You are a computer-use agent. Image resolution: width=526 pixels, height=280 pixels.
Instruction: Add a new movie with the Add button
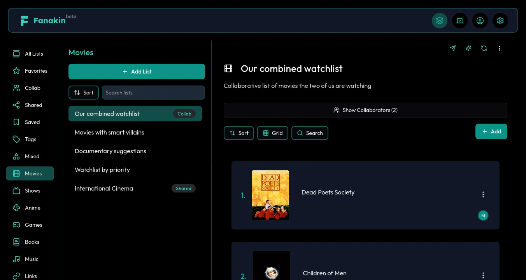[x=491, y=131]
